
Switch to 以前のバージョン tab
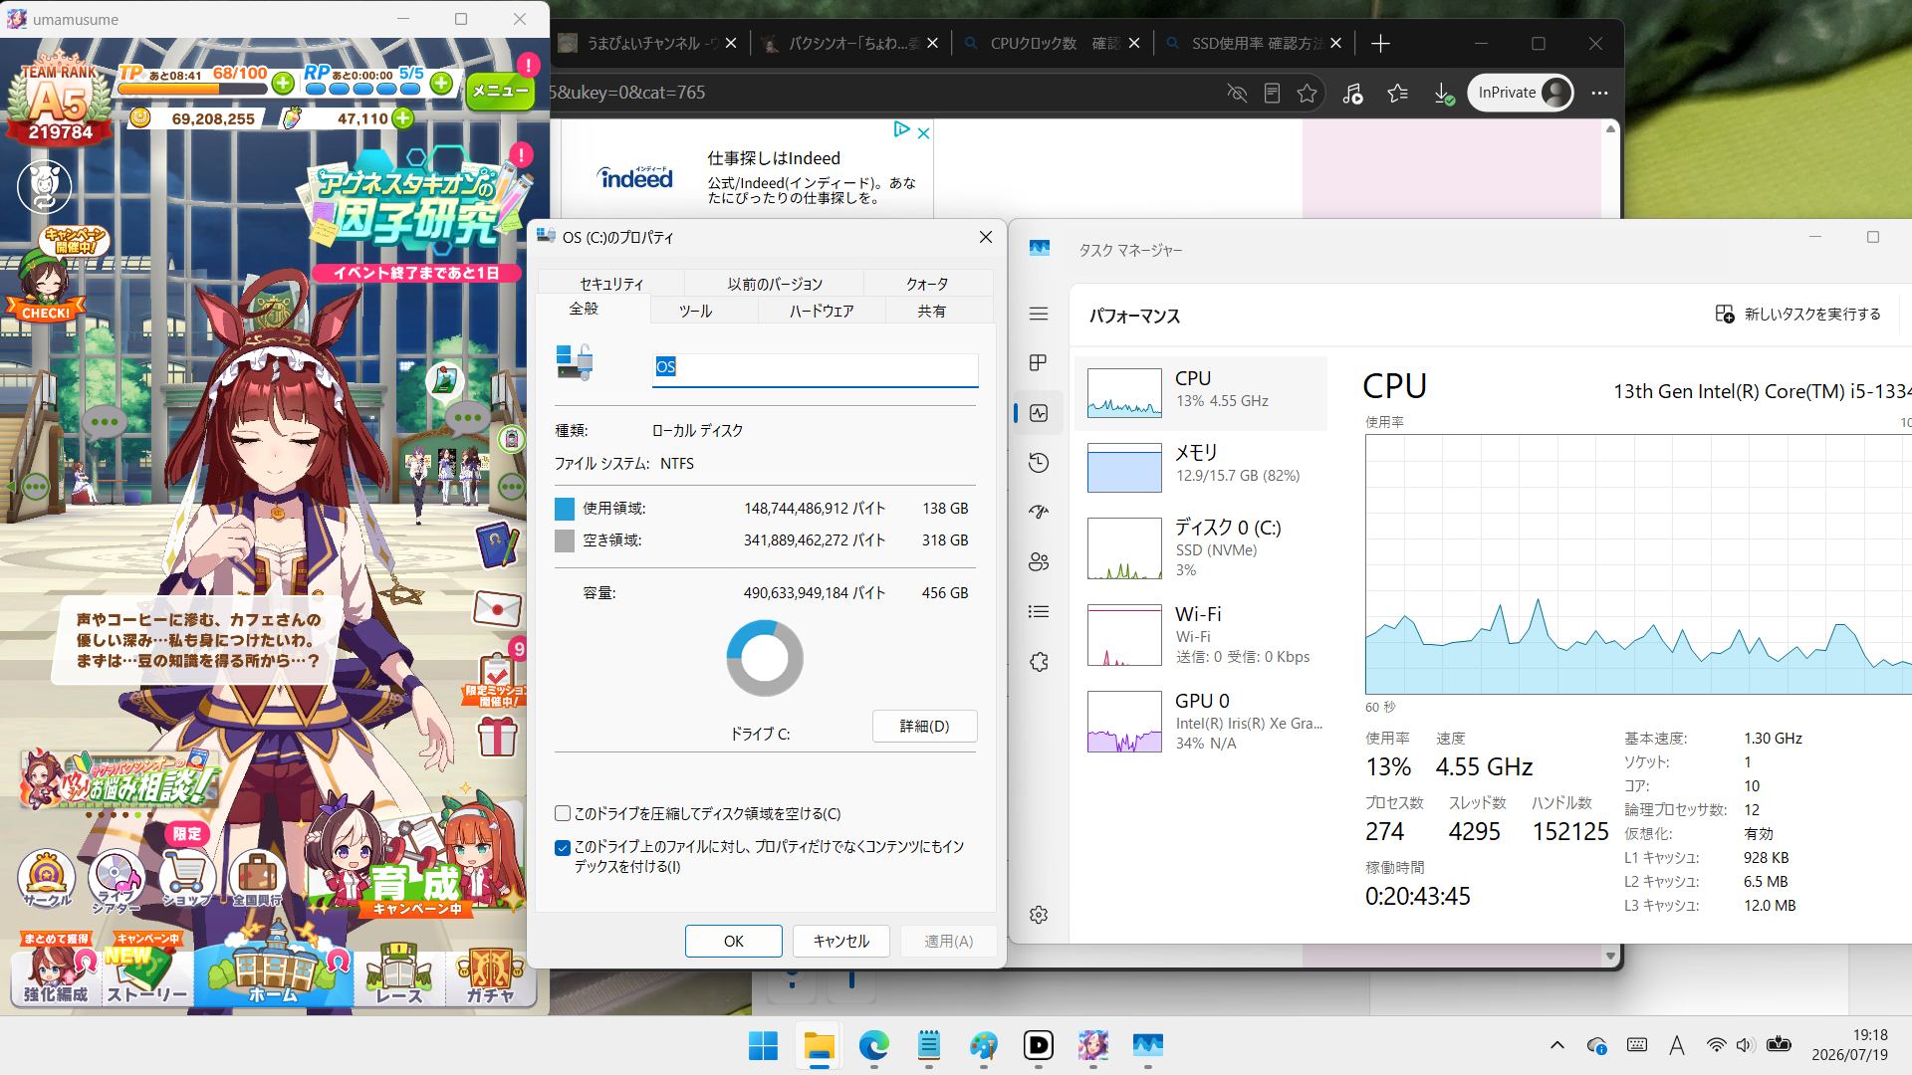(775, 284)
